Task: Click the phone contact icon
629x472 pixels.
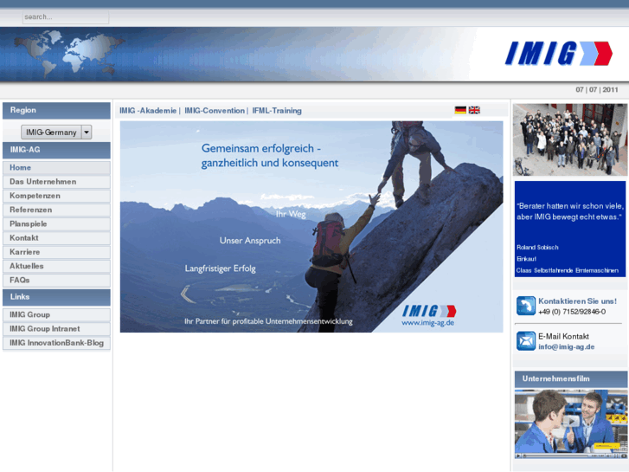Action: 525,306
